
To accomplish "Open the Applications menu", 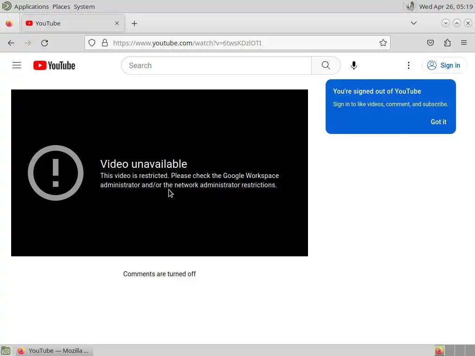I will tap(32, 6).
